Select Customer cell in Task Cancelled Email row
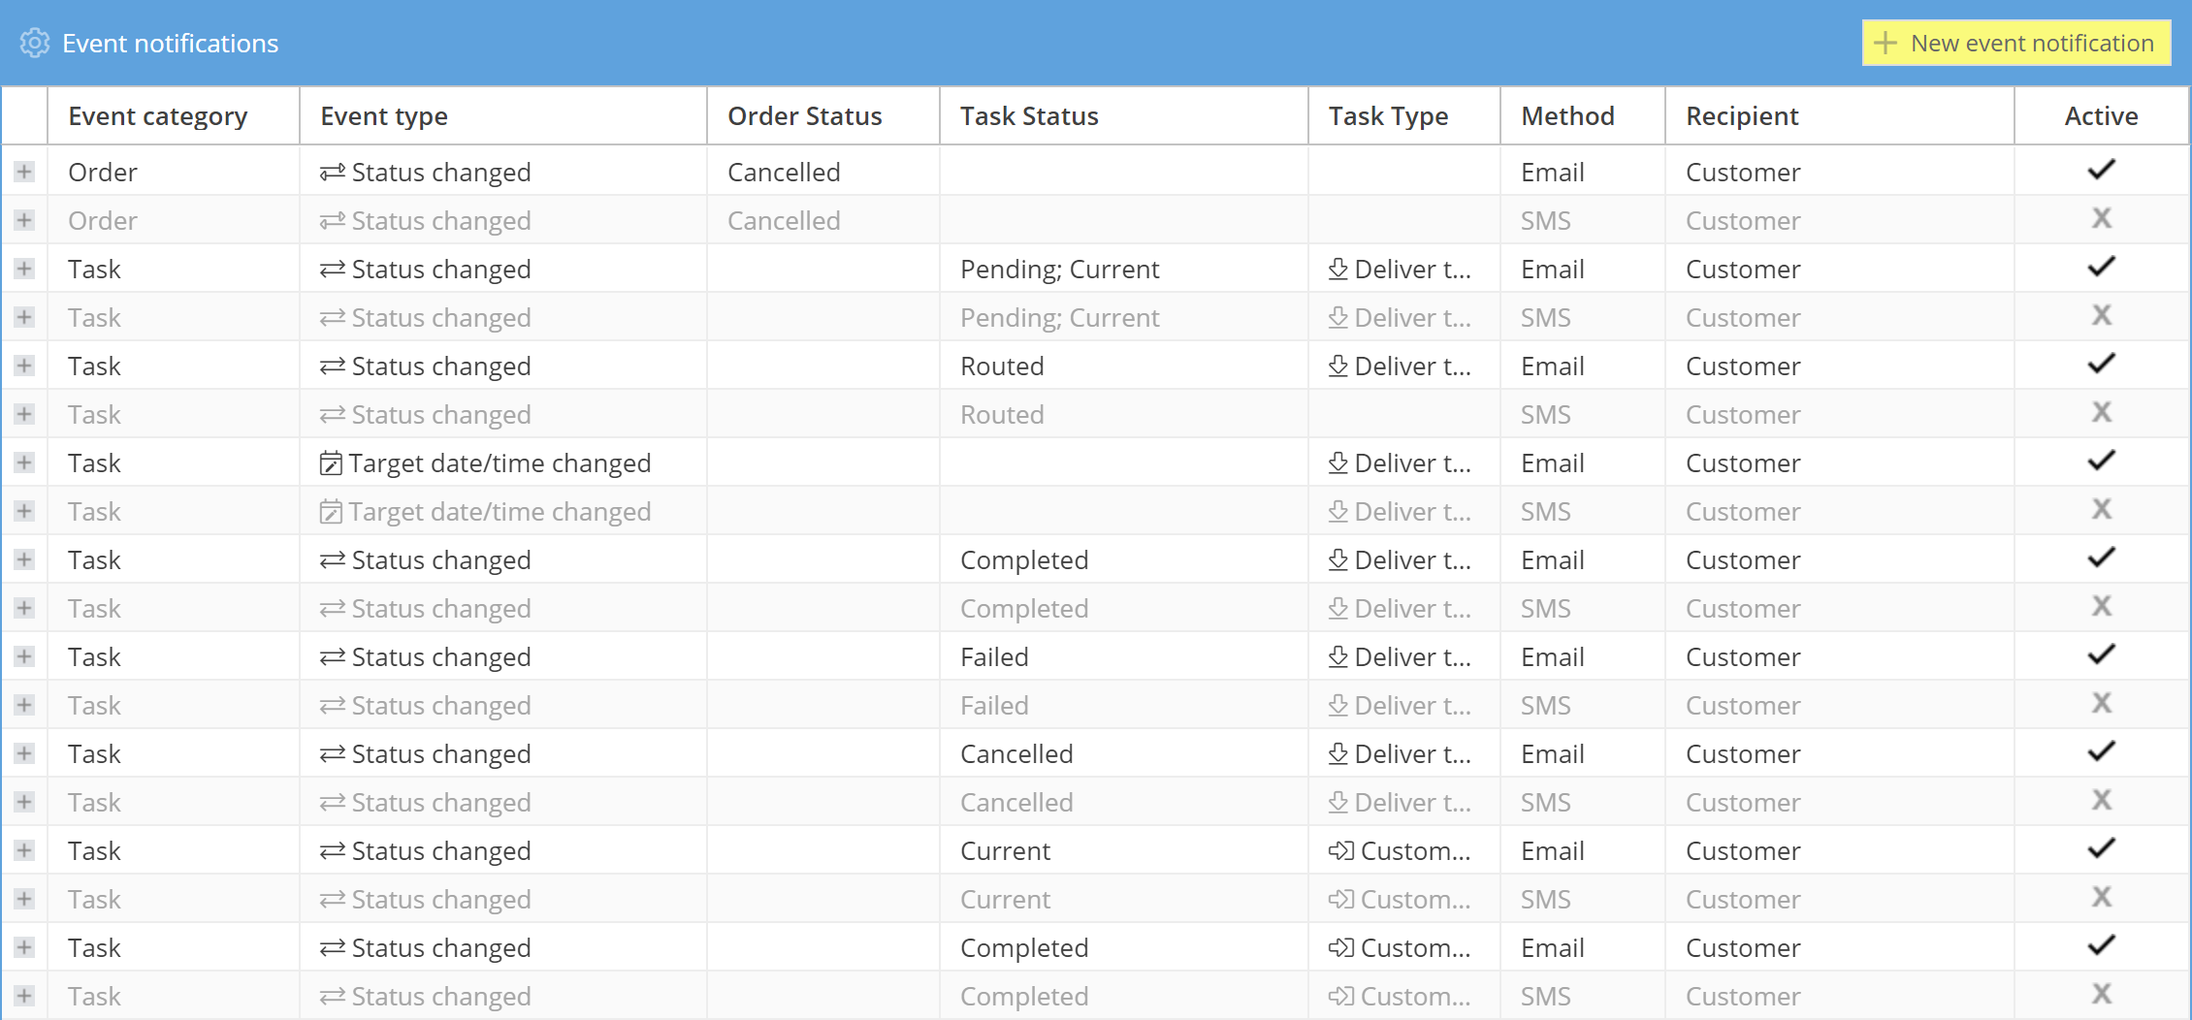 pyautogui.click(x=1743, y=753)
